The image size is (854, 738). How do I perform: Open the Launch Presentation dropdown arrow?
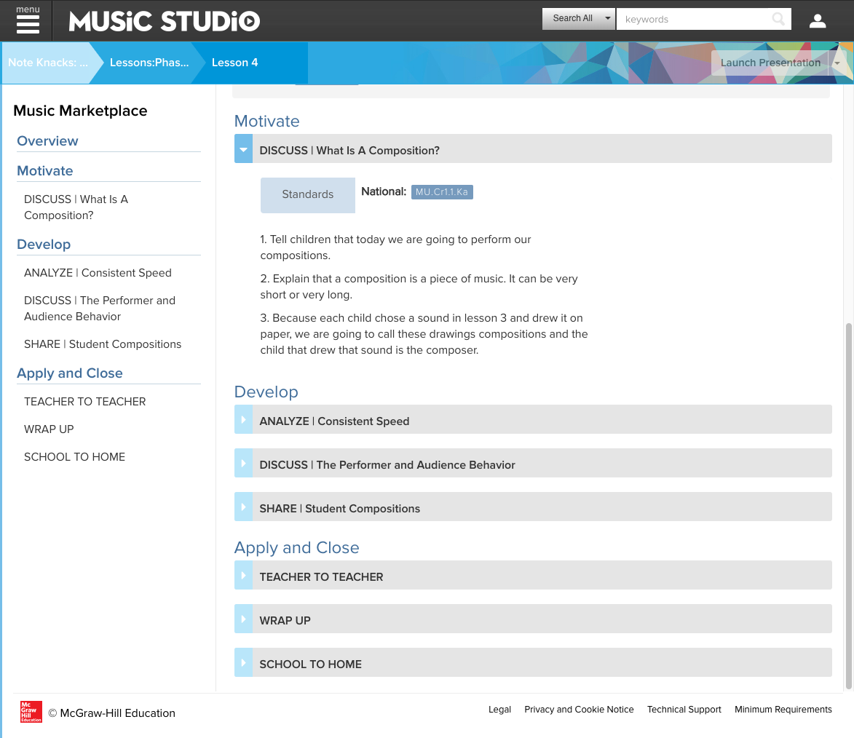pyautogui.click(x=837, y=63)
